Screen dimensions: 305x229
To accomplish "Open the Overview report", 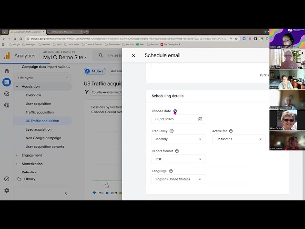I will pyautogui.click(x=33, y=95).
